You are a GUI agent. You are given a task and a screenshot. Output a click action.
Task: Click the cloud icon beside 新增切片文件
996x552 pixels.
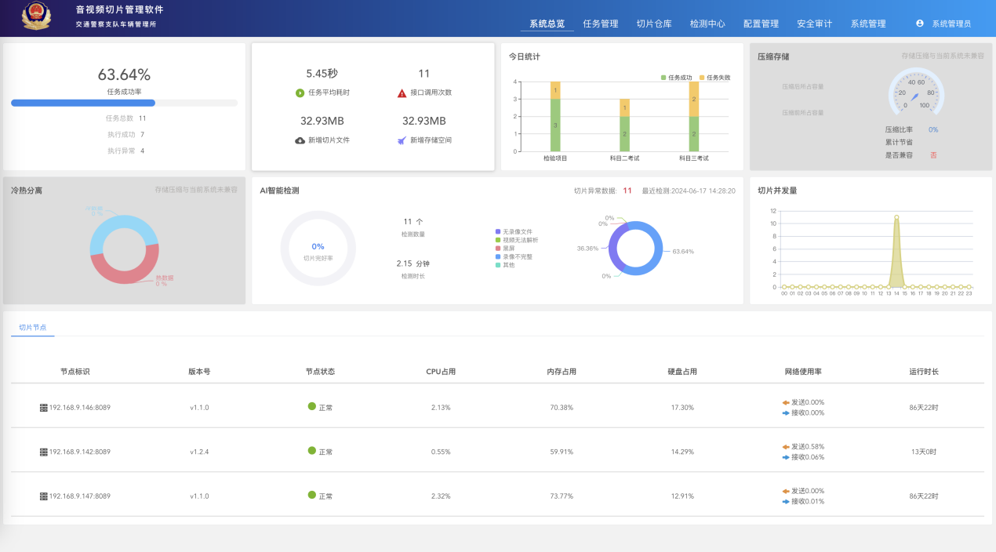300,140
